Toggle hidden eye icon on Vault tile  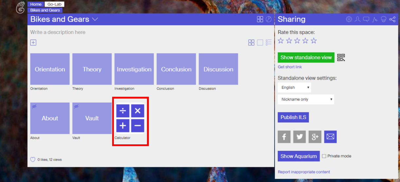click(76, 106)
